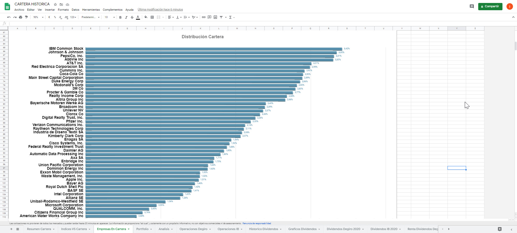Create a filter
The height and width of the screenshot is (233, 517).
pyautogui.click(x=221, y=17)
